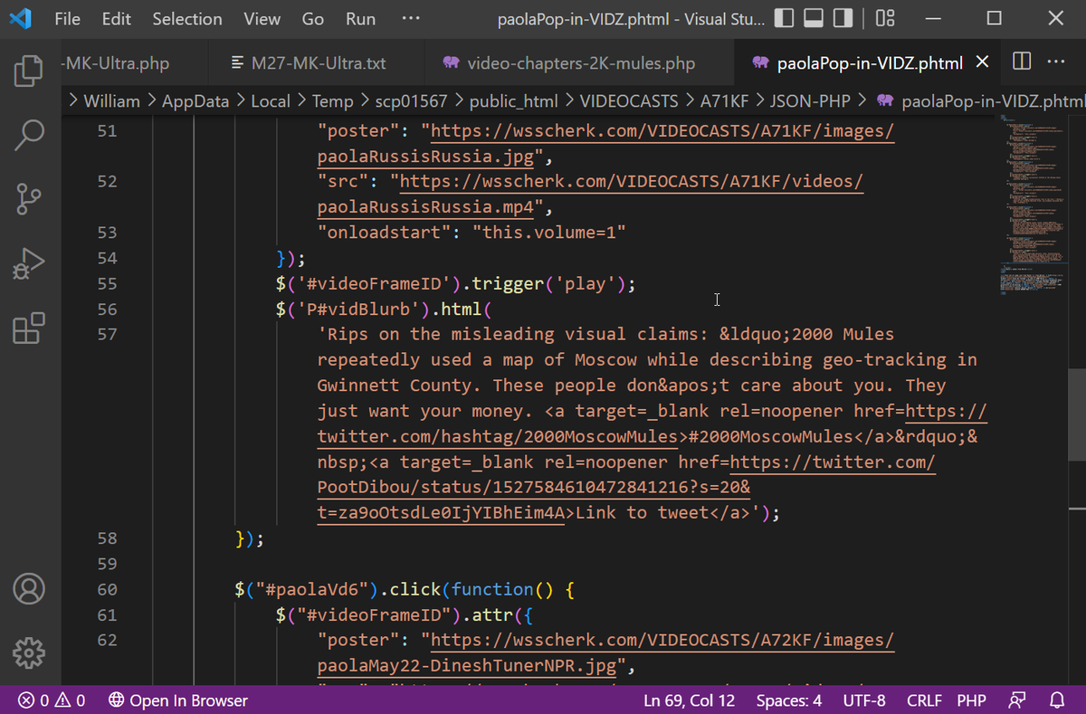Select the AppData breadcrumb folder
1086x714 pixels.
coord(195,100)
